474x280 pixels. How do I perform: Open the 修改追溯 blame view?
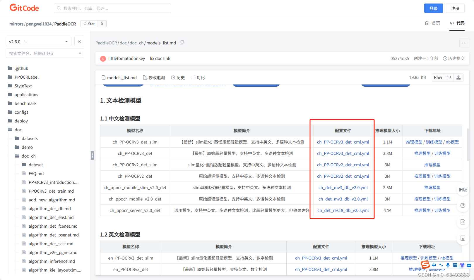154,77
